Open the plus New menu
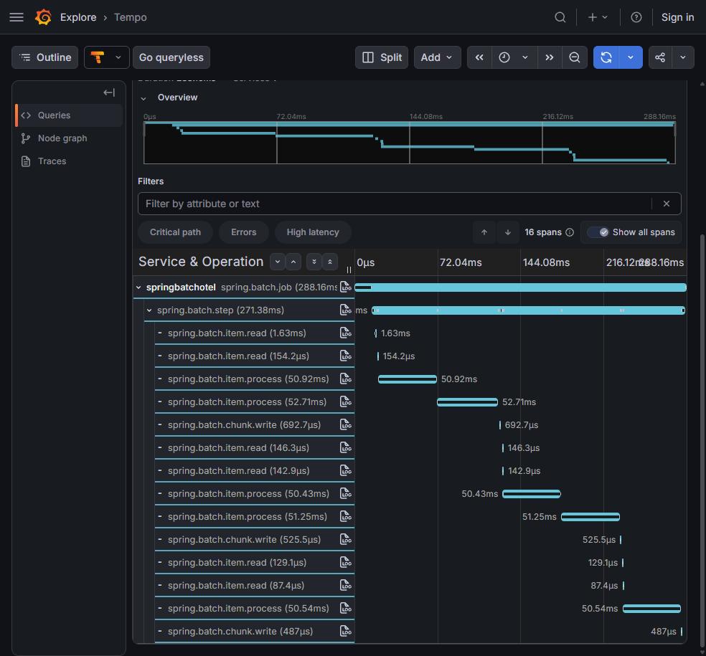The image size is (706, 656). click(x=598, y=17)
